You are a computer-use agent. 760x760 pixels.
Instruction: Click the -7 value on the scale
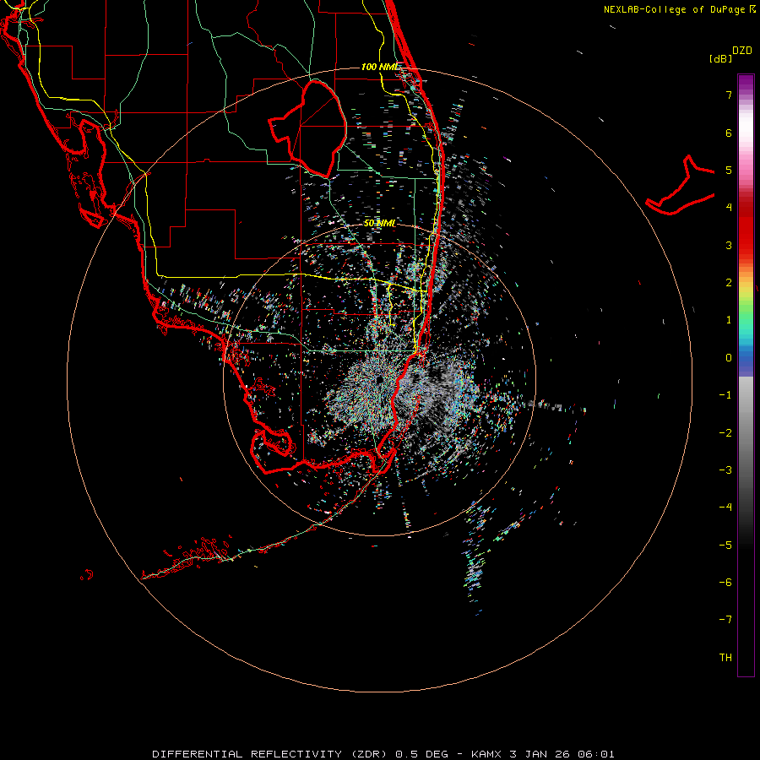click(725, 620)
